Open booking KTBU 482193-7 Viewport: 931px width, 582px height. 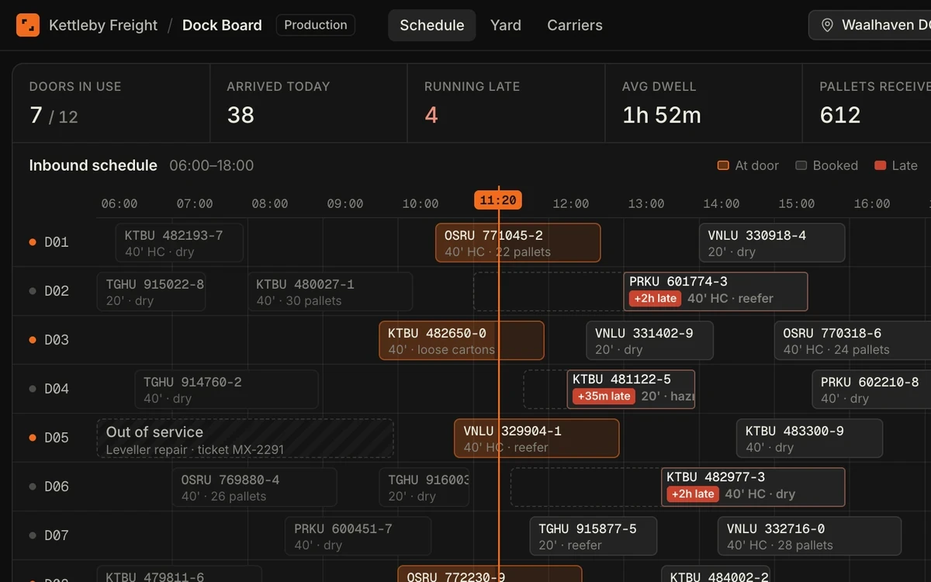pyautogui.click(x=179, y=243)
